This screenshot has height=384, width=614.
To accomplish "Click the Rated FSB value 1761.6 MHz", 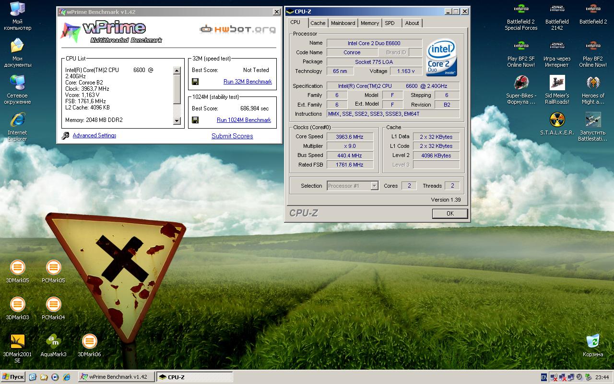I will point(350,165).
